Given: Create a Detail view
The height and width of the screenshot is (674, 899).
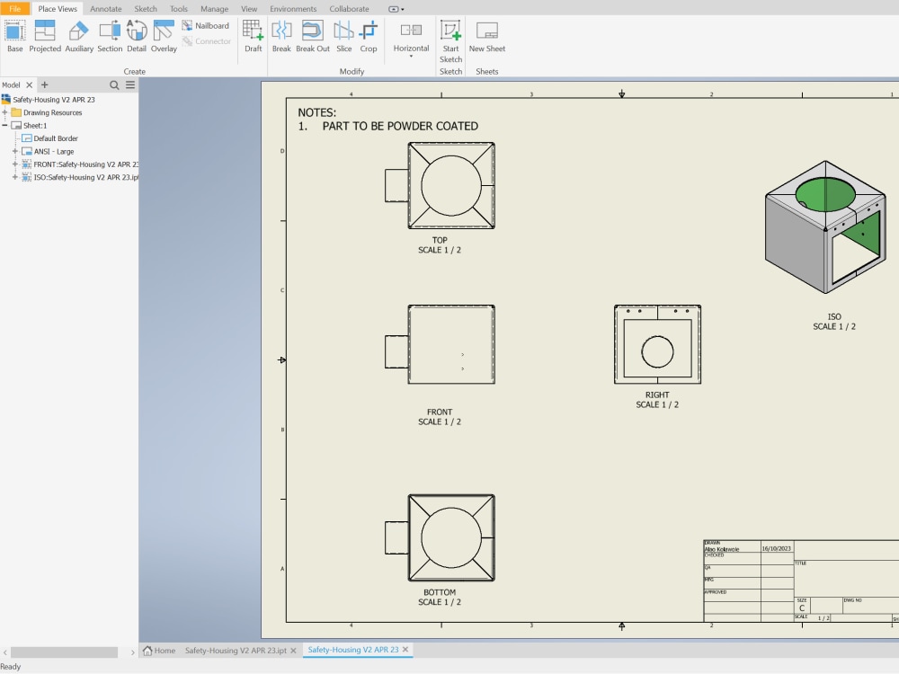Looking at the screenshot, I should [137, 36].
